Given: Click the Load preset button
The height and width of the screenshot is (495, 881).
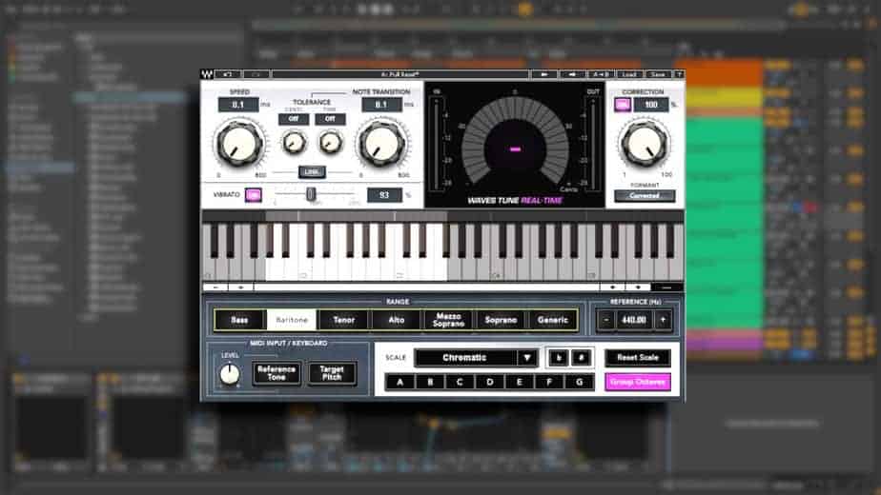Looking at the screenshot, I should pos(629,74).
